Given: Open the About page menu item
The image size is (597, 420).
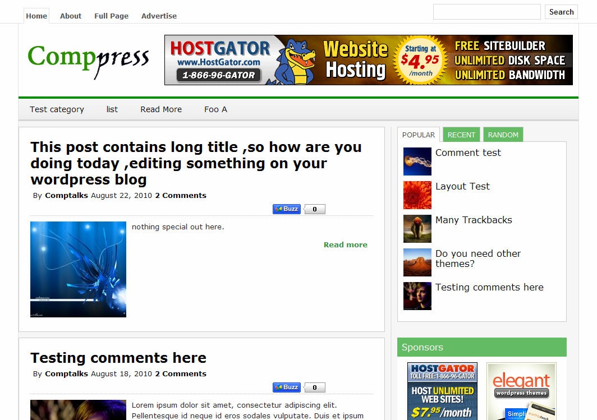Looking at the screenshot, I should 71,16.
